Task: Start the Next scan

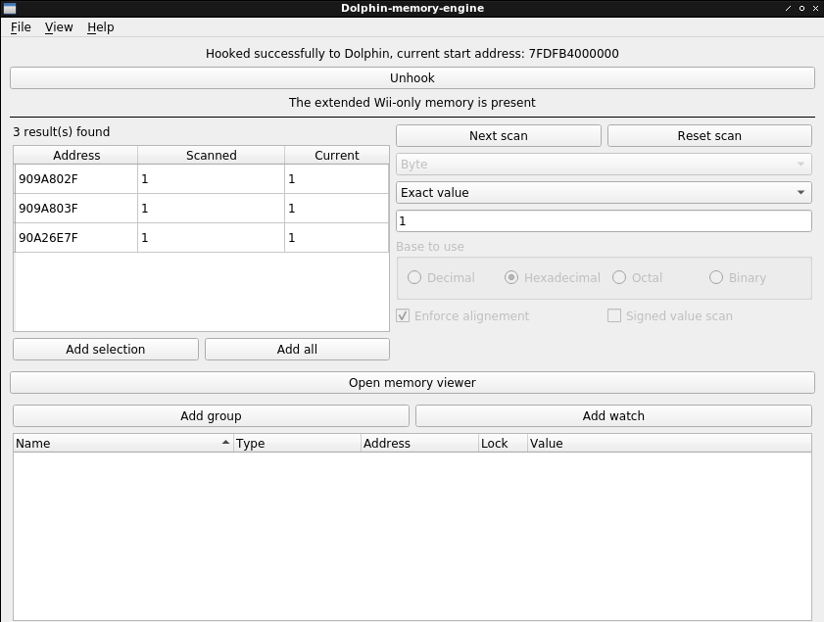Action: point(498,136)
